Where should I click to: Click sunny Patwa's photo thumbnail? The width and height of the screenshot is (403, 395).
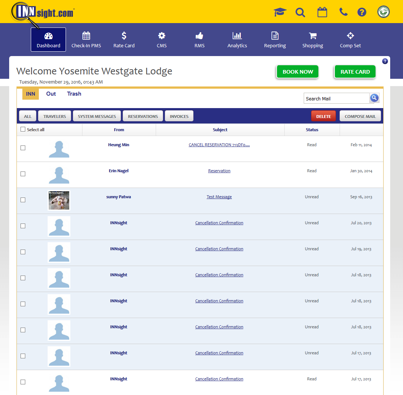point(59,200)
